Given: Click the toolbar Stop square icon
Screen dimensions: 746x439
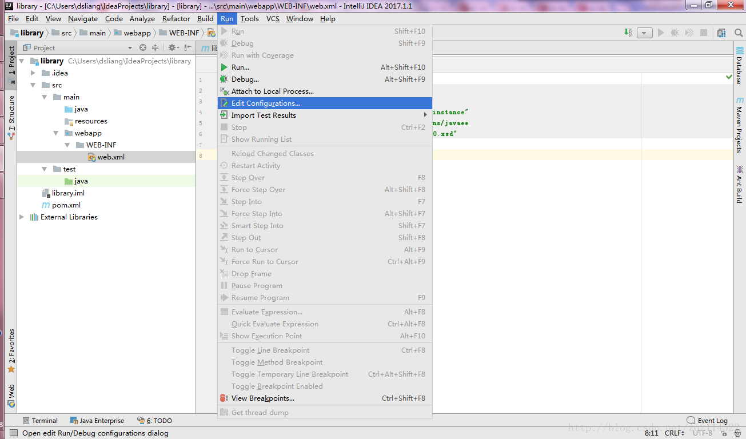Looking at the screenshot, I should 704,33.
